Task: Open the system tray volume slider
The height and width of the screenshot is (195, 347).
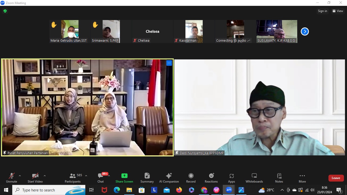Action: 312,190
